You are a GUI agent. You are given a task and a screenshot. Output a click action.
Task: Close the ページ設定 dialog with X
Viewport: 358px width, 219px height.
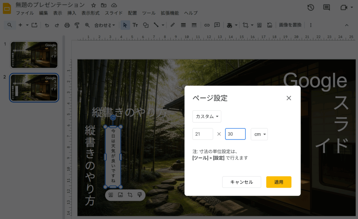(x=289, y=98)
